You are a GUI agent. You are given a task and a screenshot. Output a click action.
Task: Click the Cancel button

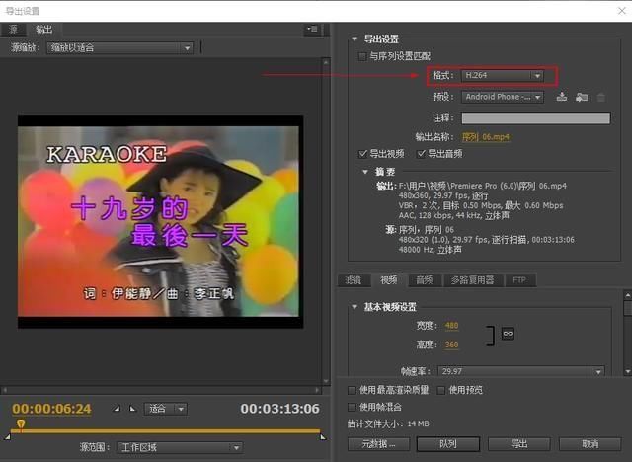click(591, 444)
